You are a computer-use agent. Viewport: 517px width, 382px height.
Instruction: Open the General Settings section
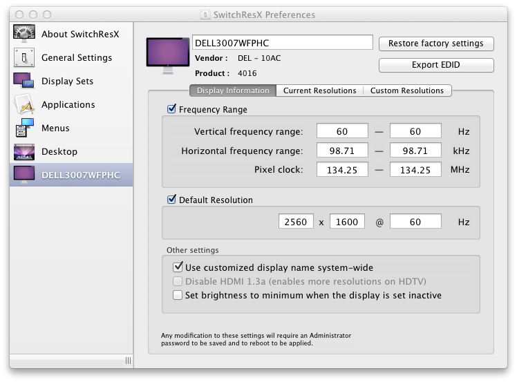pyautogui.click(x=77, y=57)
